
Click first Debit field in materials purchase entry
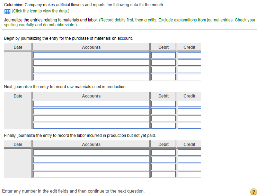pos(163,55)
